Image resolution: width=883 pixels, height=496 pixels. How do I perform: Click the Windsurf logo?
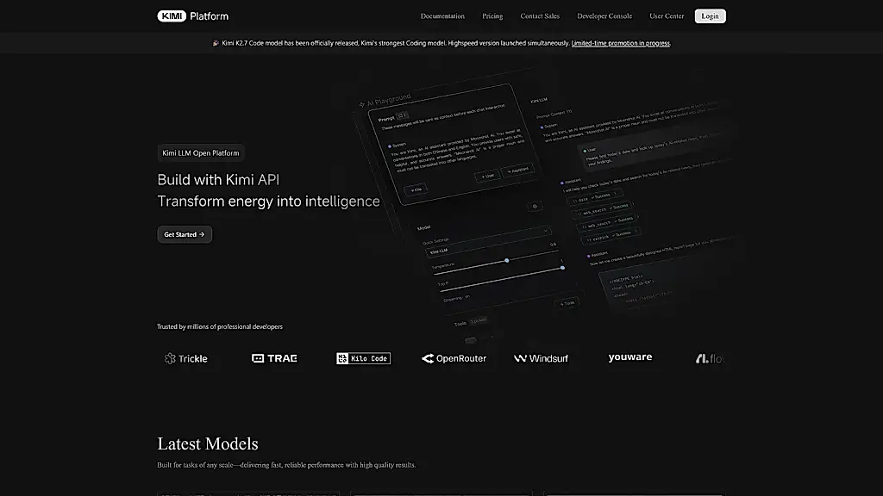[x=541, y=358]
